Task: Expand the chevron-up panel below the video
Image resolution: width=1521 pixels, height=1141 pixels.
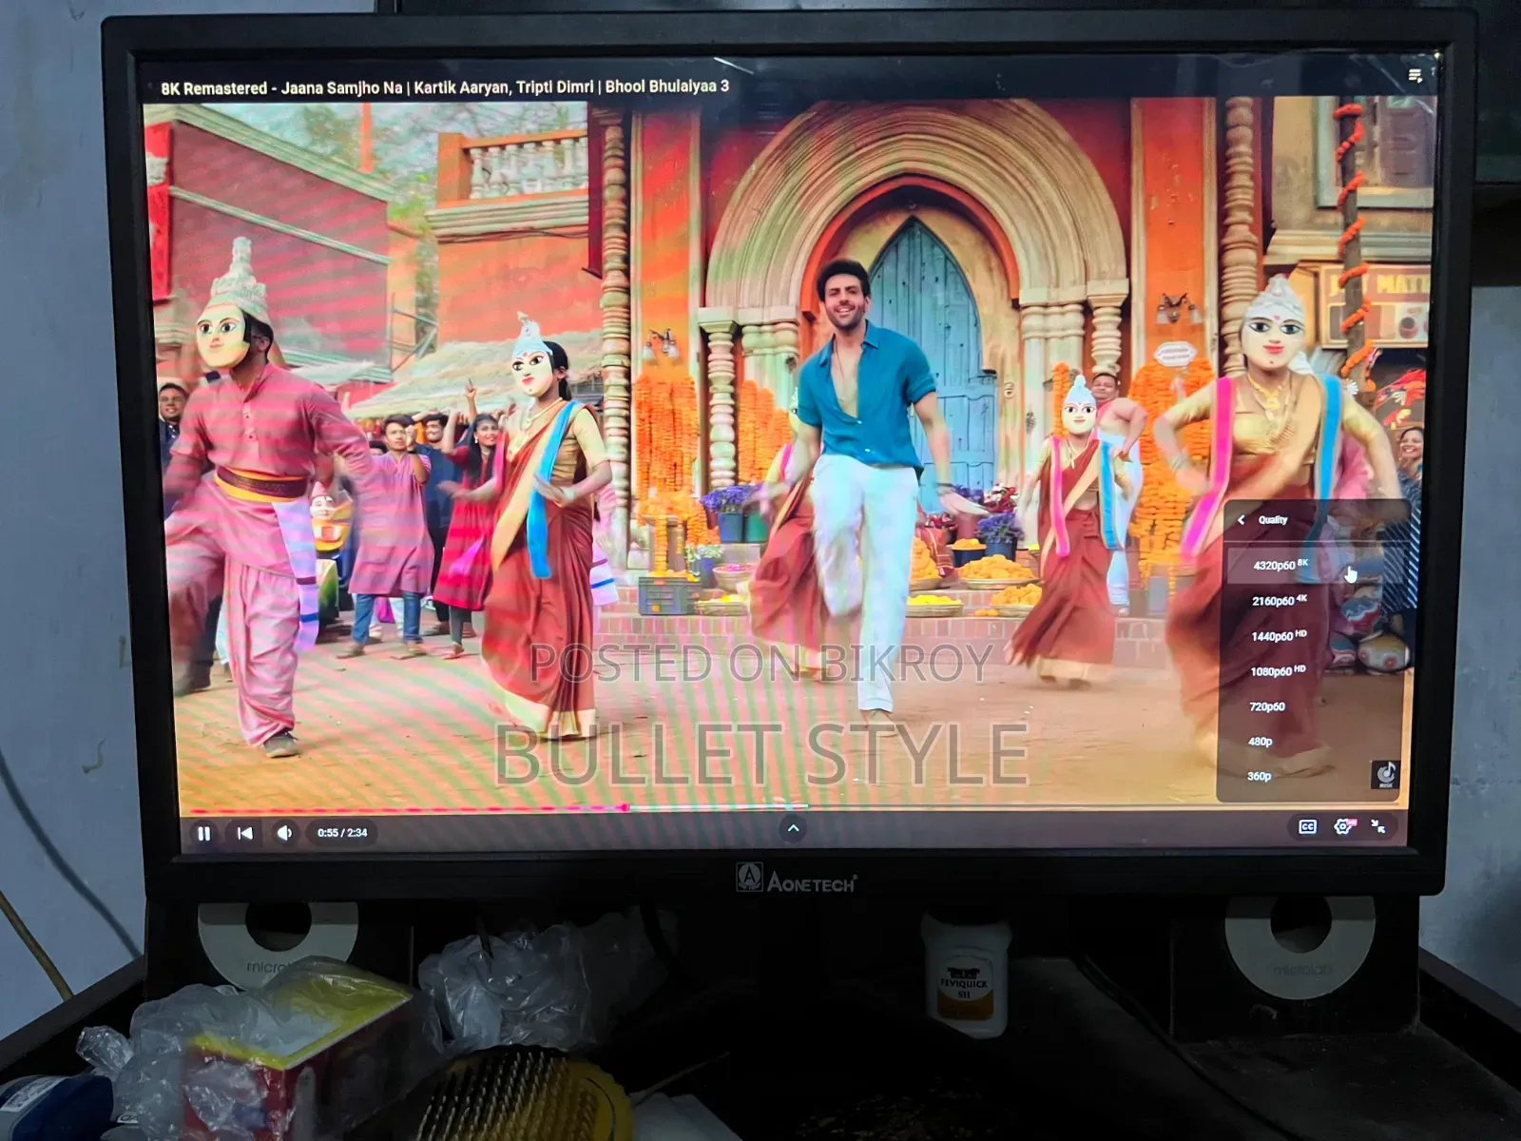Action: coord(793,828)
